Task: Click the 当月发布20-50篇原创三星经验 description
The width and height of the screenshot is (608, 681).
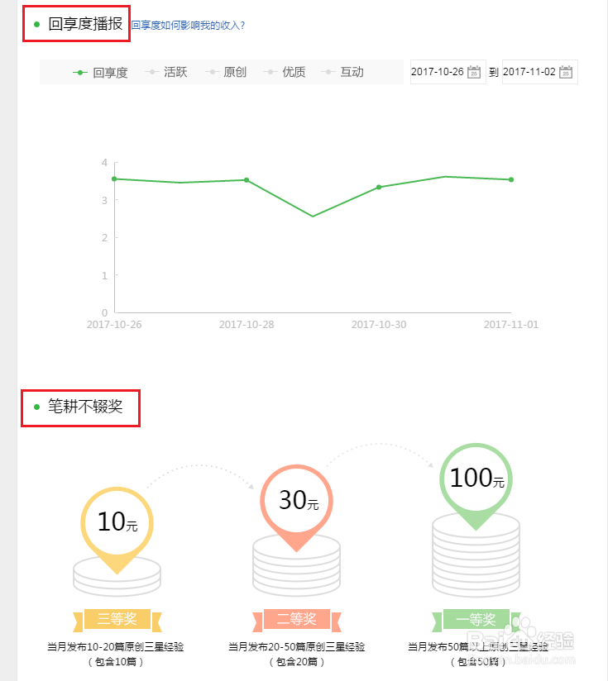Action: (x=297, y=646)
